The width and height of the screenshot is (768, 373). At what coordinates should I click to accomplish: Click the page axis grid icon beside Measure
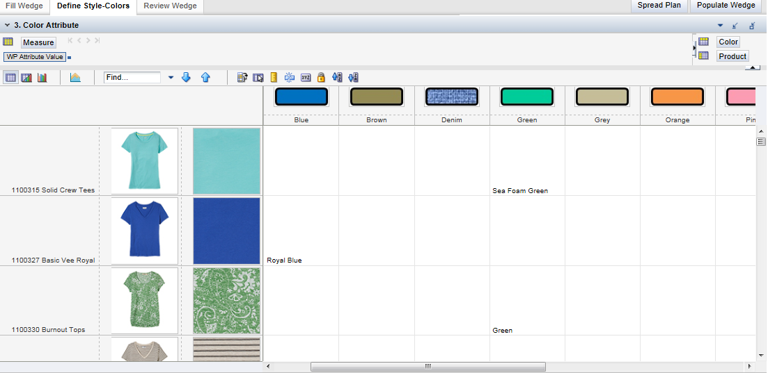point(8,42)
